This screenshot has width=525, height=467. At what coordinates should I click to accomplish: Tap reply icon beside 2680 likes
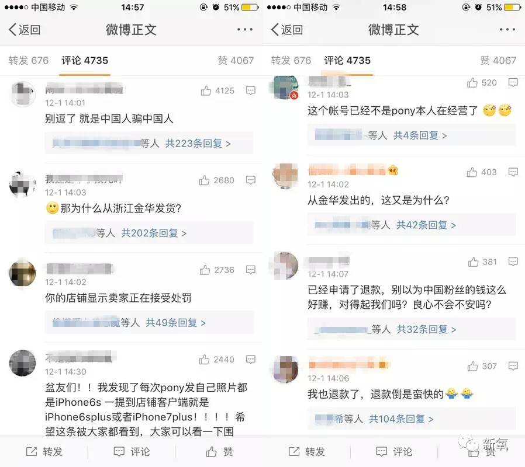click(x=250, y=180)
